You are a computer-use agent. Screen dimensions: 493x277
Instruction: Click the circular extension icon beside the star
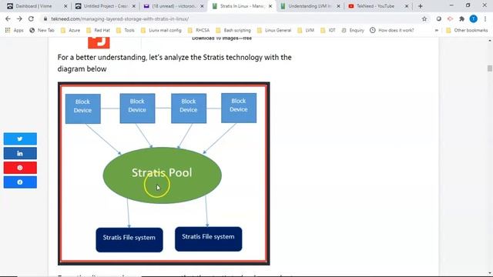438,18
